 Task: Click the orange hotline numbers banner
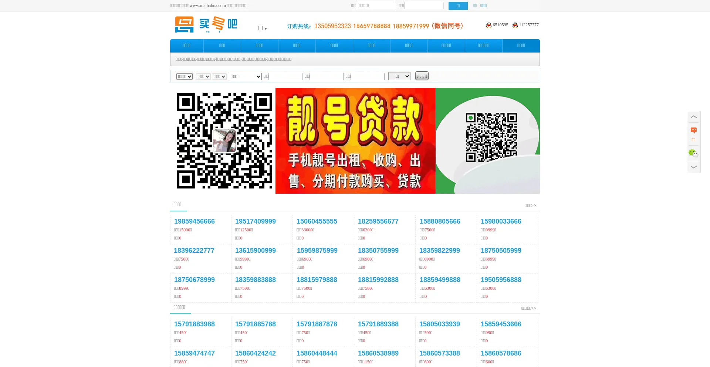pyautogui.click(x=375, y=26)
